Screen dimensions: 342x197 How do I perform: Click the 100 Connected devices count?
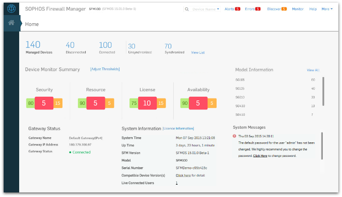[105, 45]
